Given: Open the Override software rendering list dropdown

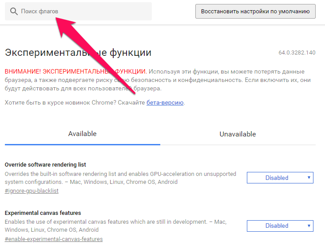Looking at the screenshot, I should pos(280,178).
